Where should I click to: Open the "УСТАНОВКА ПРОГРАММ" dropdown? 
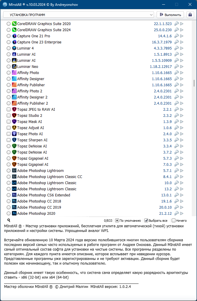pos(79,15)
